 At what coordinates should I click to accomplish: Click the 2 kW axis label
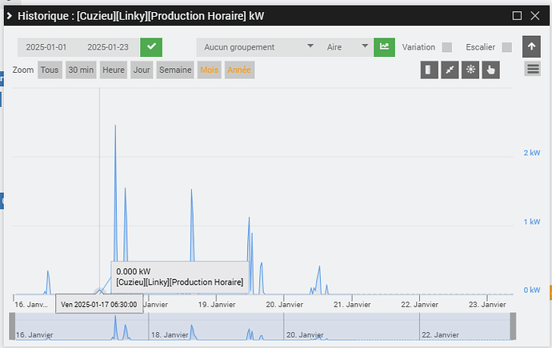tap(531, 153)
